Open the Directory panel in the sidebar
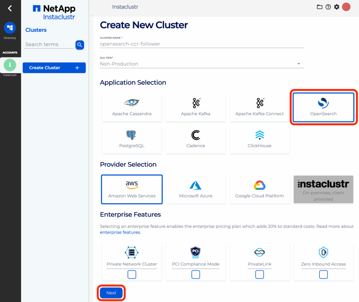This screenshot has width=359, height=302. 10,28
